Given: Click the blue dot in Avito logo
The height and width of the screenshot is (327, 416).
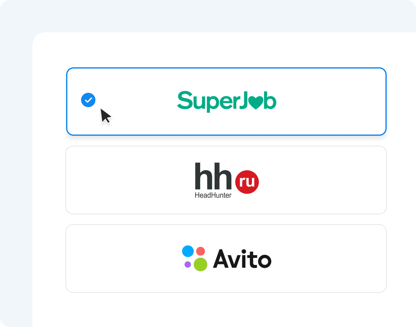Looking at the screenshot, I should (x=188, y=251).
